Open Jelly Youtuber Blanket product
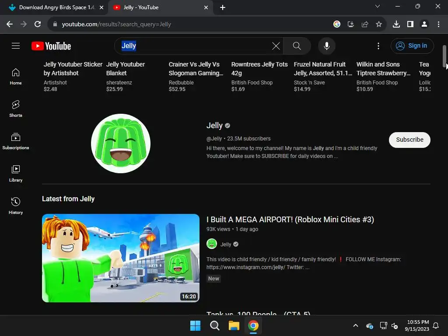 point(126,69)
